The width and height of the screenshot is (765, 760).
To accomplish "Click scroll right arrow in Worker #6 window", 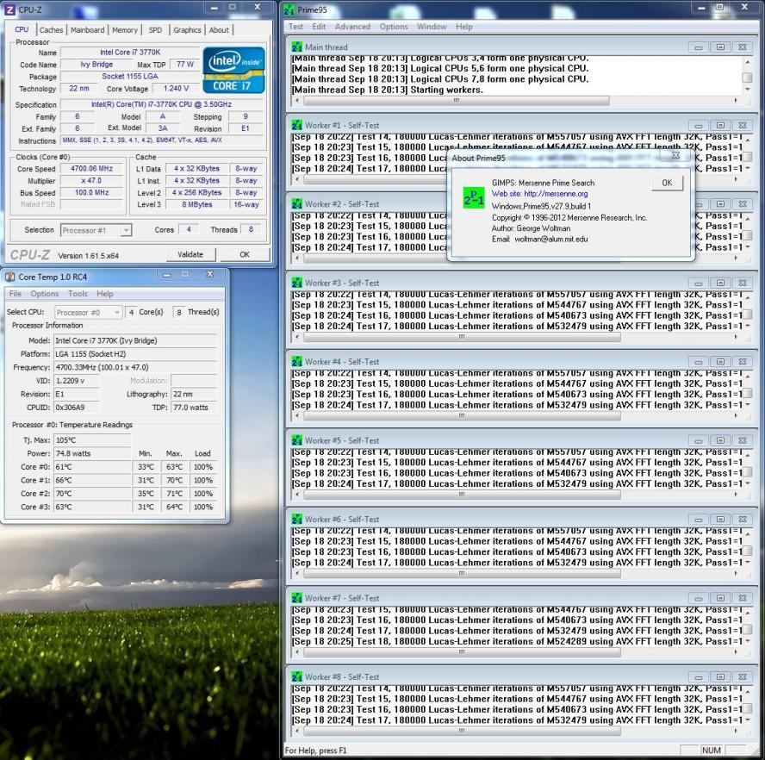I will [x=736, y=573].
